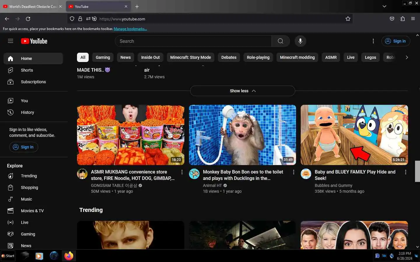Open Home in the sidebar
420x262 pixels.
[33, 59]
